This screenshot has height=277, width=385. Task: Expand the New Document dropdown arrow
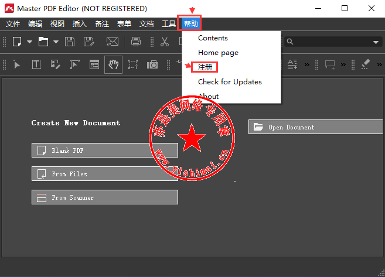tap(29, 42)
